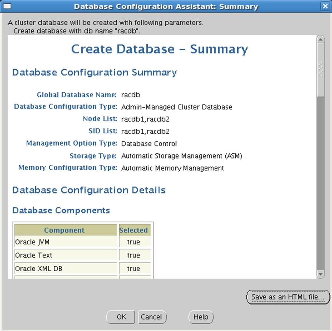
Task: Click the vertical scrollbar thumb
Action: 320,70
